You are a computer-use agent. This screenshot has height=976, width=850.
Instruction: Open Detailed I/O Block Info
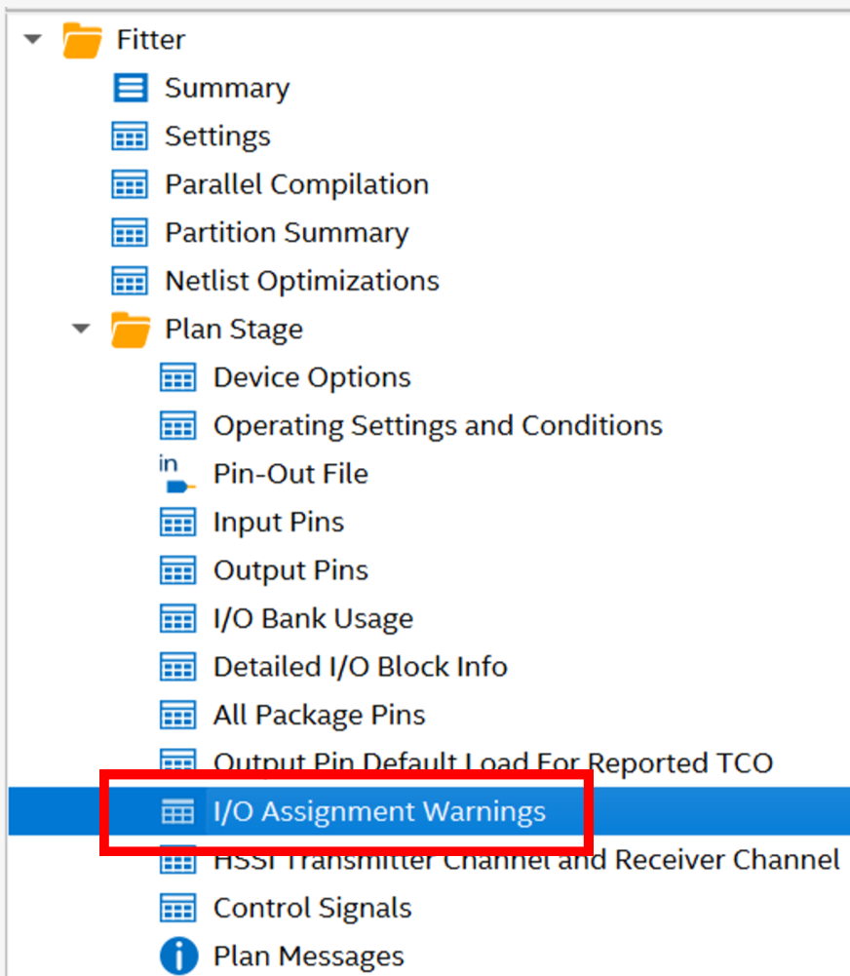[360, 667]
